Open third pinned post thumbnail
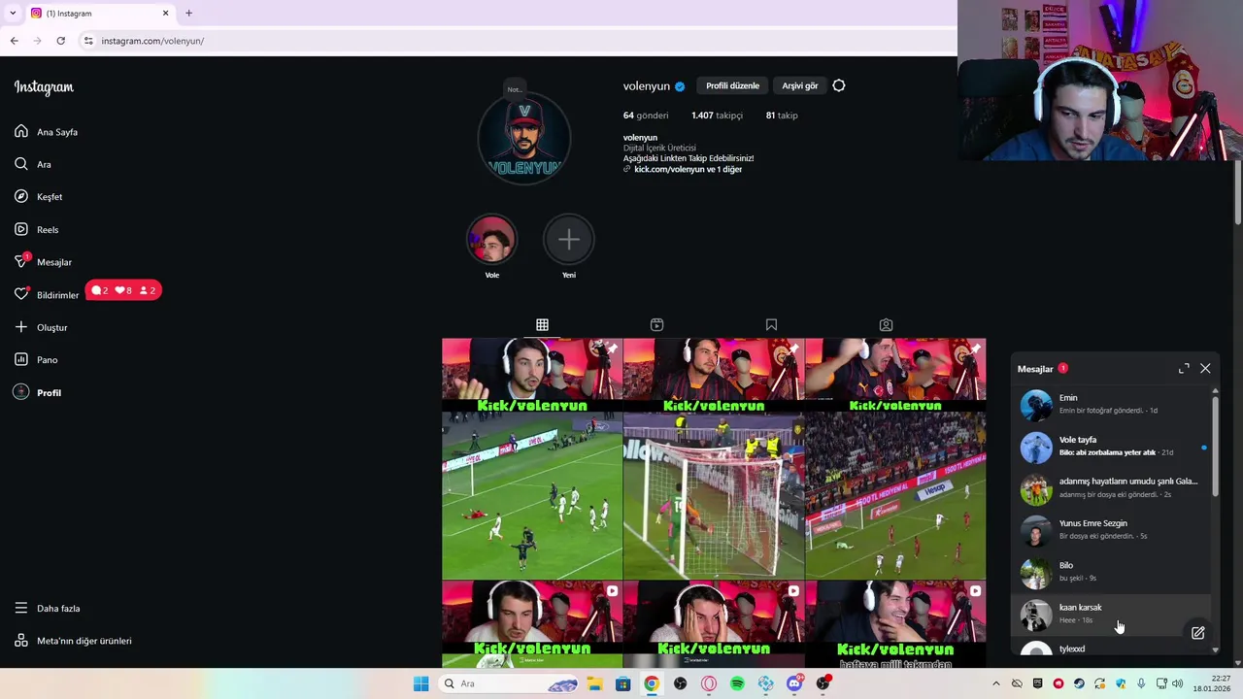 (895, 458)
